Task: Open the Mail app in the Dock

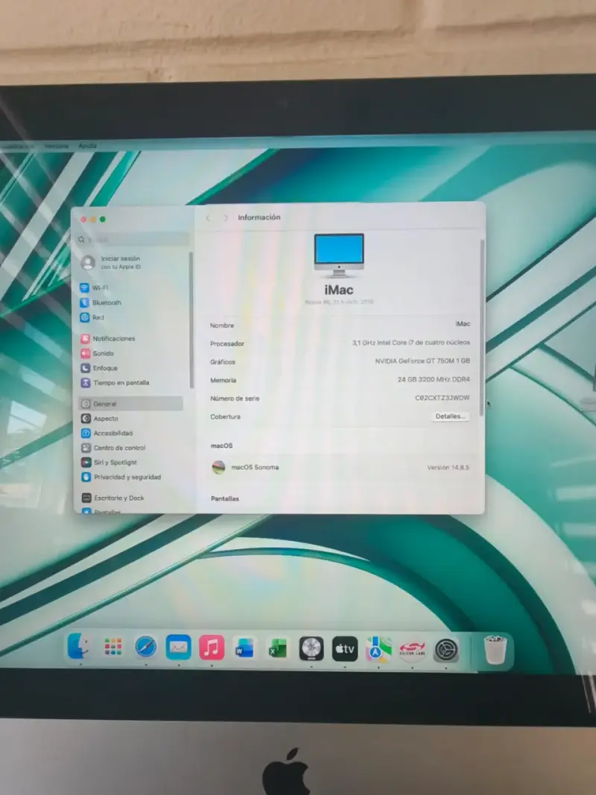Action: [x=178, y=647]
